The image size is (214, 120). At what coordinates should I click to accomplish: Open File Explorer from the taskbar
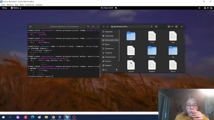(46, 117)
